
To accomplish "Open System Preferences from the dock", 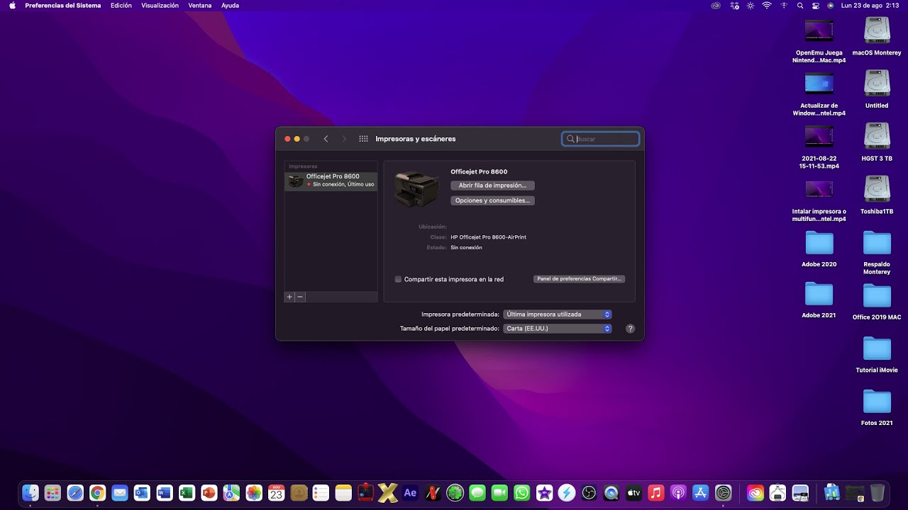I will click(723, 493).
